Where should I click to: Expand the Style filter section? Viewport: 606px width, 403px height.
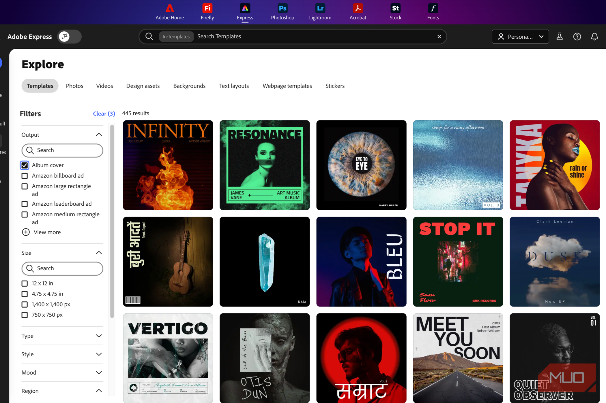99,354
